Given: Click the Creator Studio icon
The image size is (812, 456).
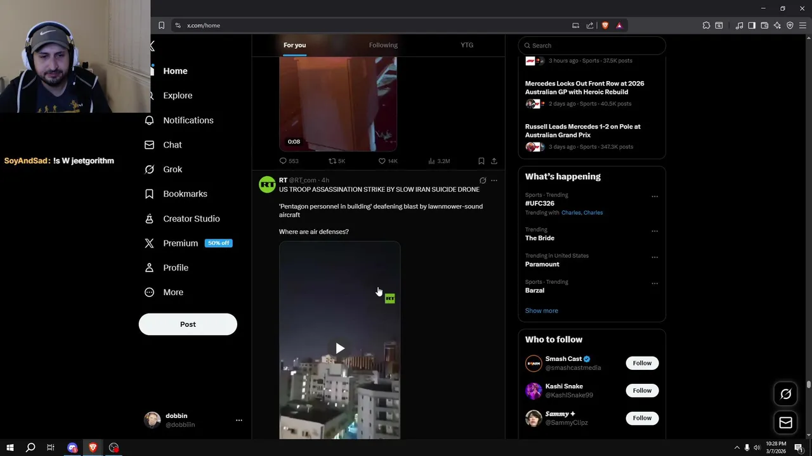Looking at the screenshot, I should click(149, 218).
